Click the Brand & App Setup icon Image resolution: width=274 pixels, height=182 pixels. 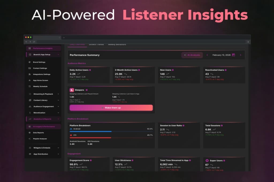30,55
